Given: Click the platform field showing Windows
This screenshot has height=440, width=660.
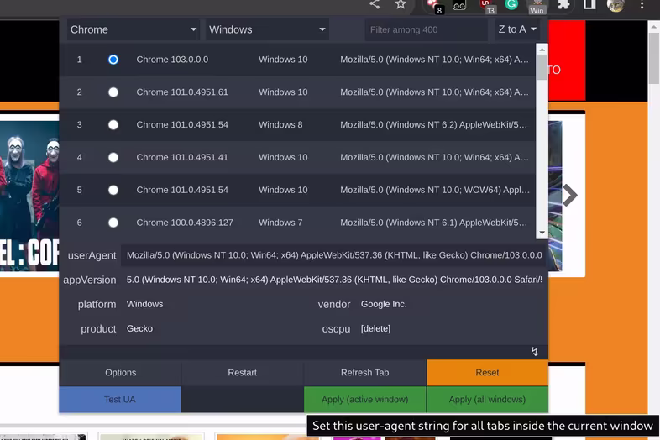Looking at the screenshot, I should pos(215,304).
